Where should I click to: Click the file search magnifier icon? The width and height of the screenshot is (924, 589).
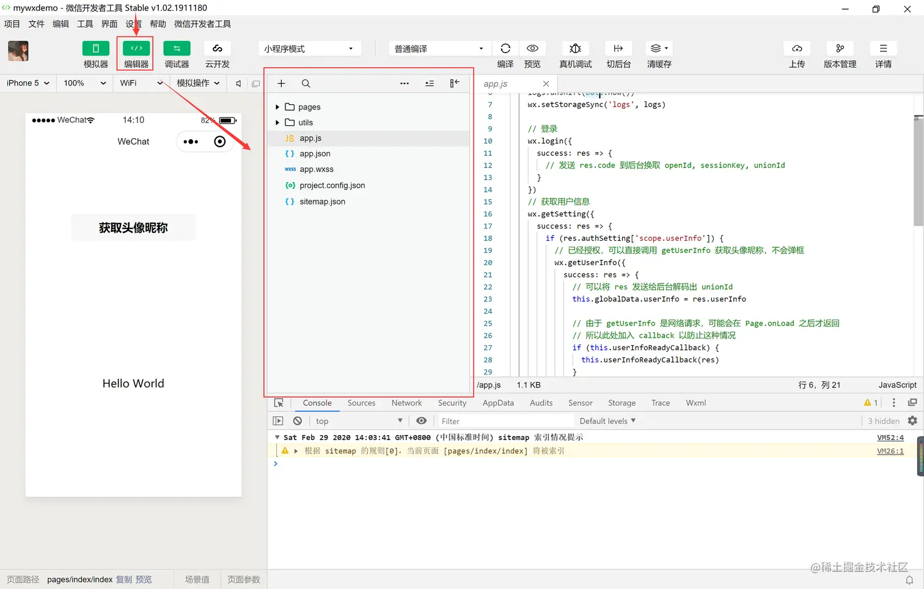pos(306,84)
